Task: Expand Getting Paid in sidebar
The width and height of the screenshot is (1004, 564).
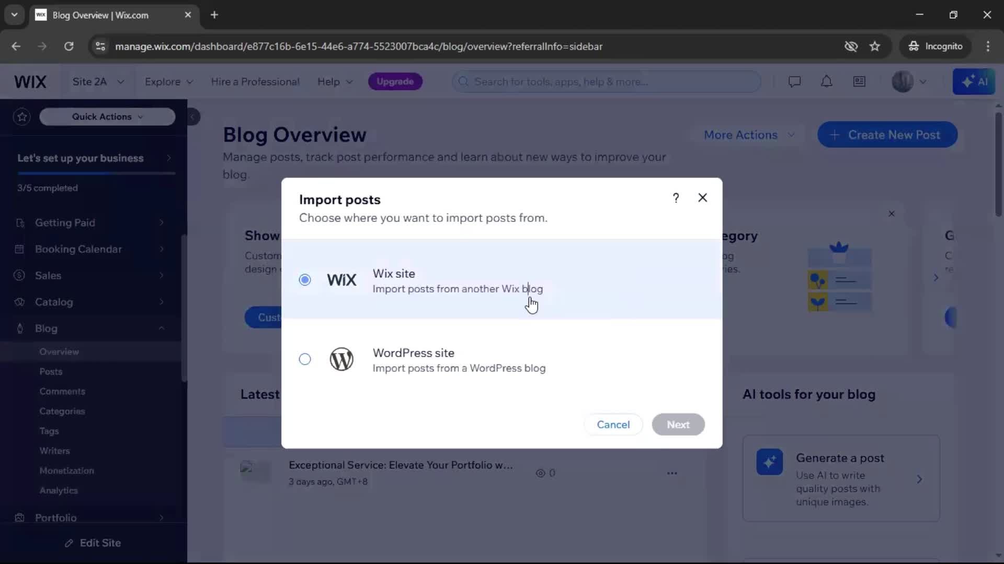Action: click(x=90, y=223)
